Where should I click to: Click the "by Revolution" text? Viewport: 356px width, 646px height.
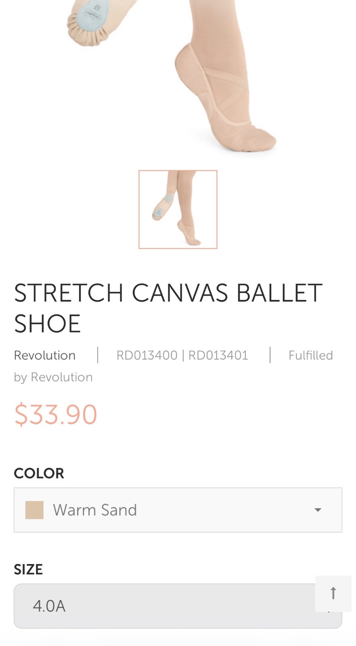pos(53,377)
